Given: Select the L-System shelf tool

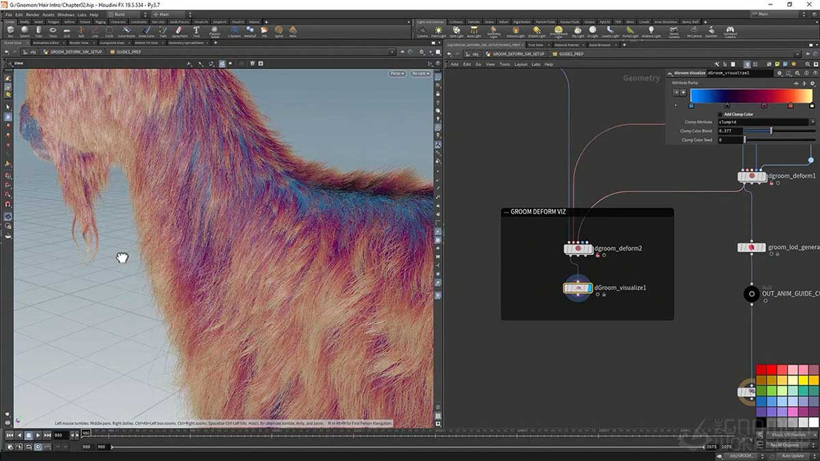Looking at the screenshot, I should point(234,31).
